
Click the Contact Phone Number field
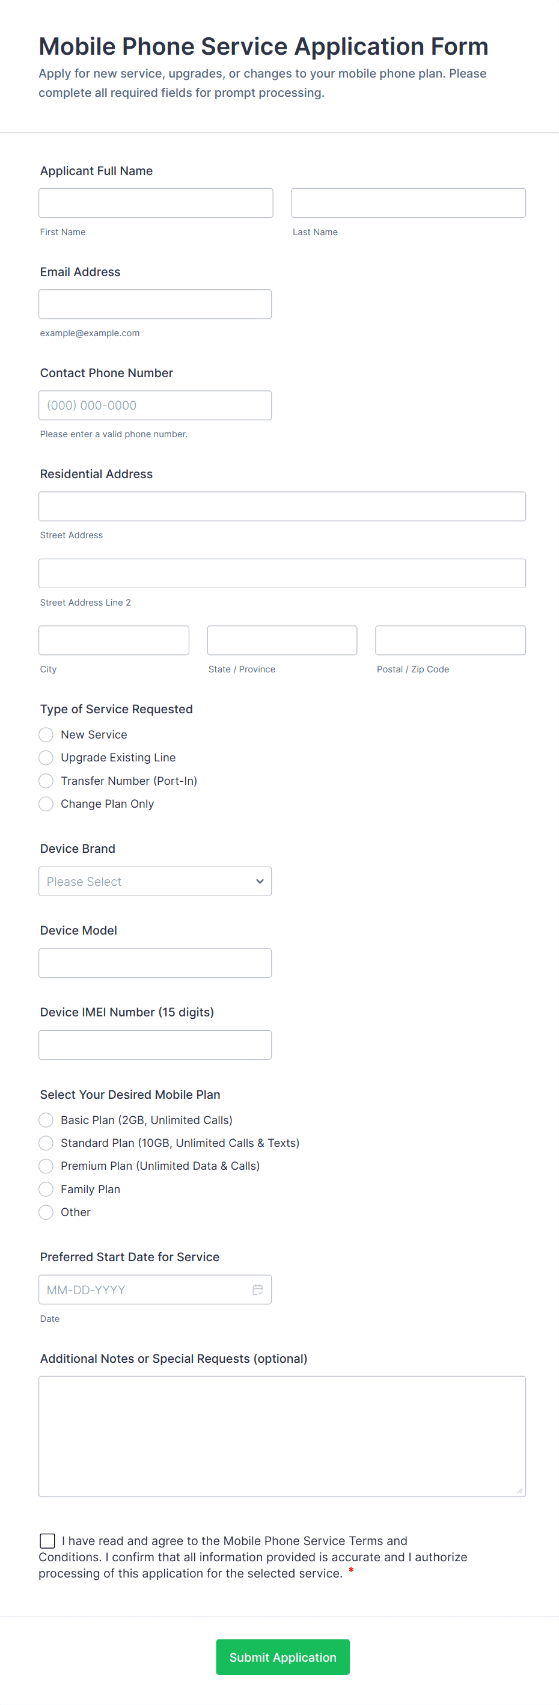tap(155, 405)
